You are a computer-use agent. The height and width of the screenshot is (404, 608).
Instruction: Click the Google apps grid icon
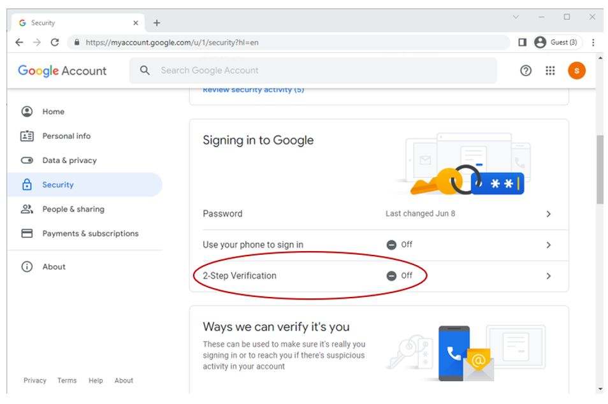point(550,71)
